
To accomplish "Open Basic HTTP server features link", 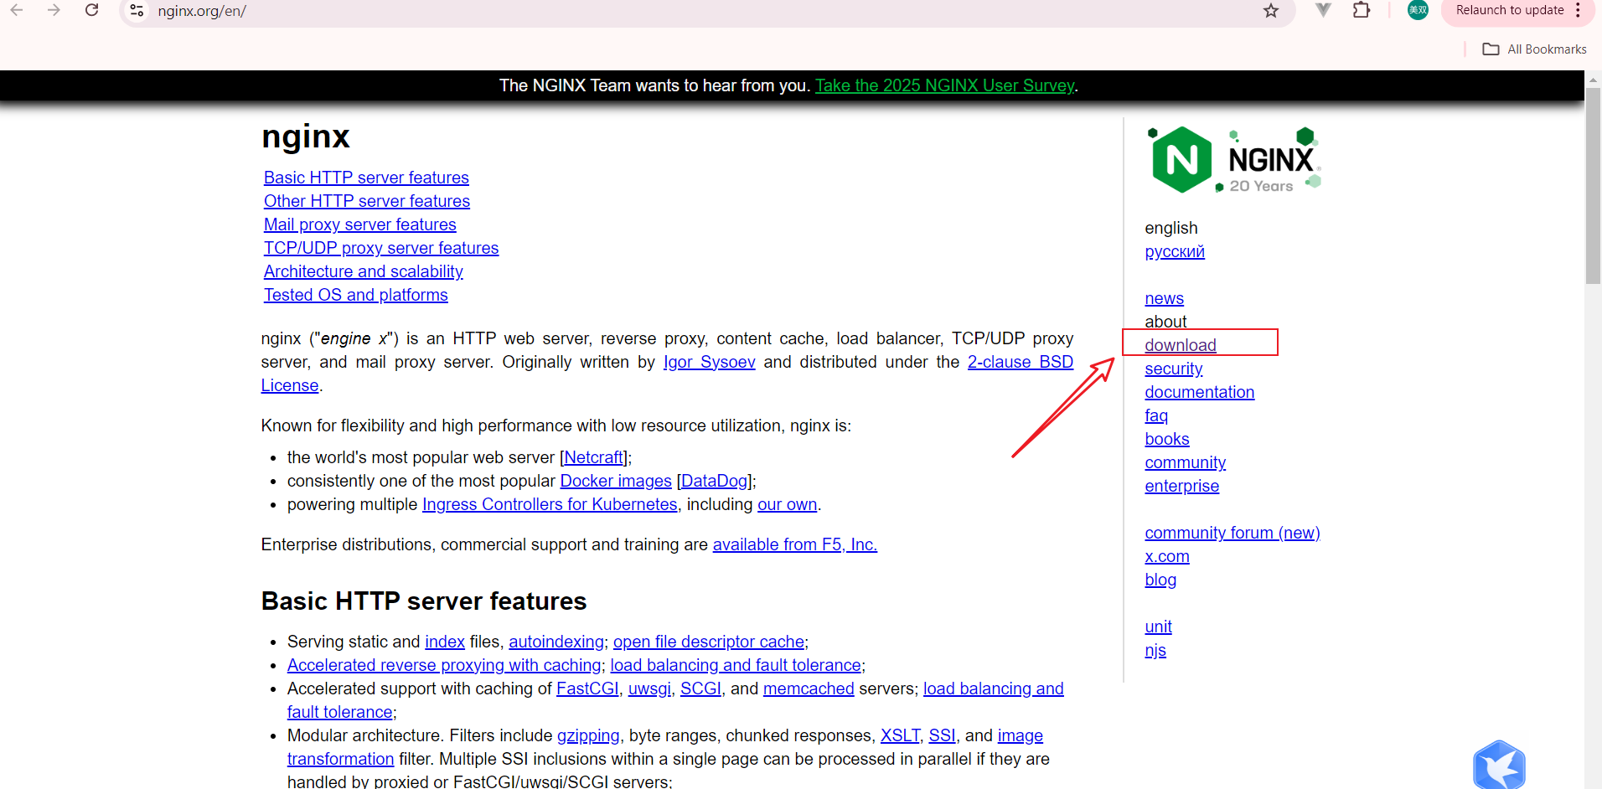I will click(366, 178).
